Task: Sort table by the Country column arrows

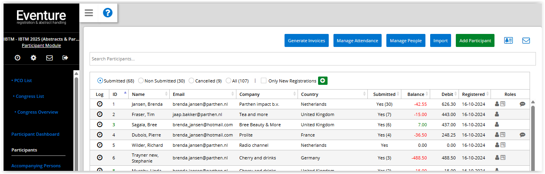Action: [364, 94]
